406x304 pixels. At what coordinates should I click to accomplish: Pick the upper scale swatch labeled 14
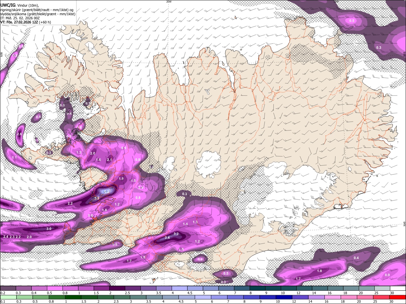320,288
